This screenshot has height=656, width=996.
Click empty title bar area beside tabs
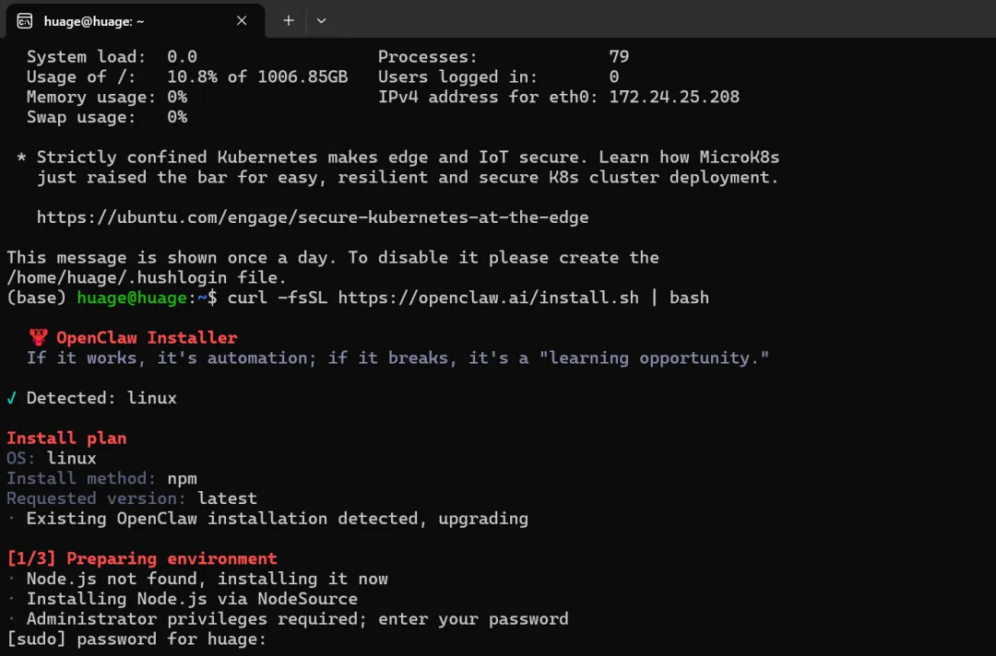(x=646, y=20)
